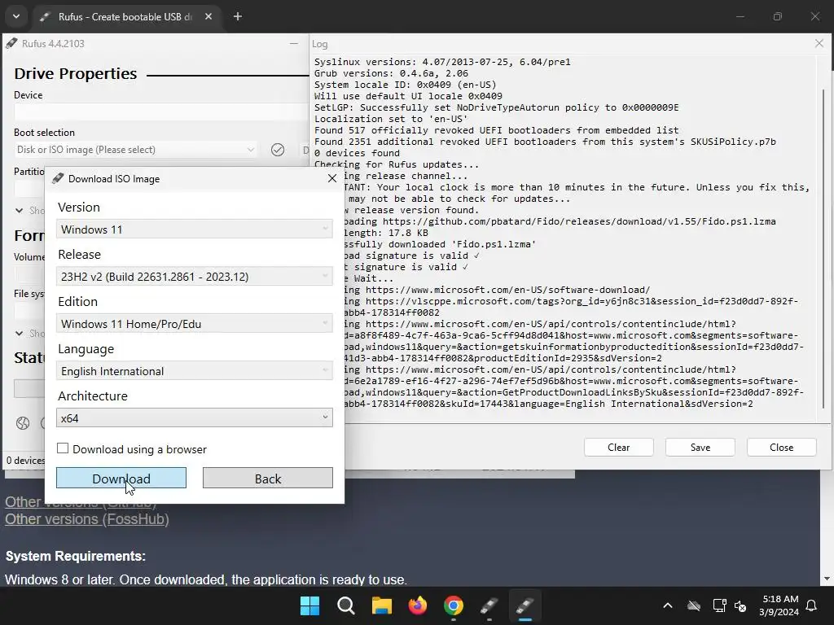Open the Version Windows 11 dropdown
The width and height of the screenshot is (834, 625).
coord(195,229)
